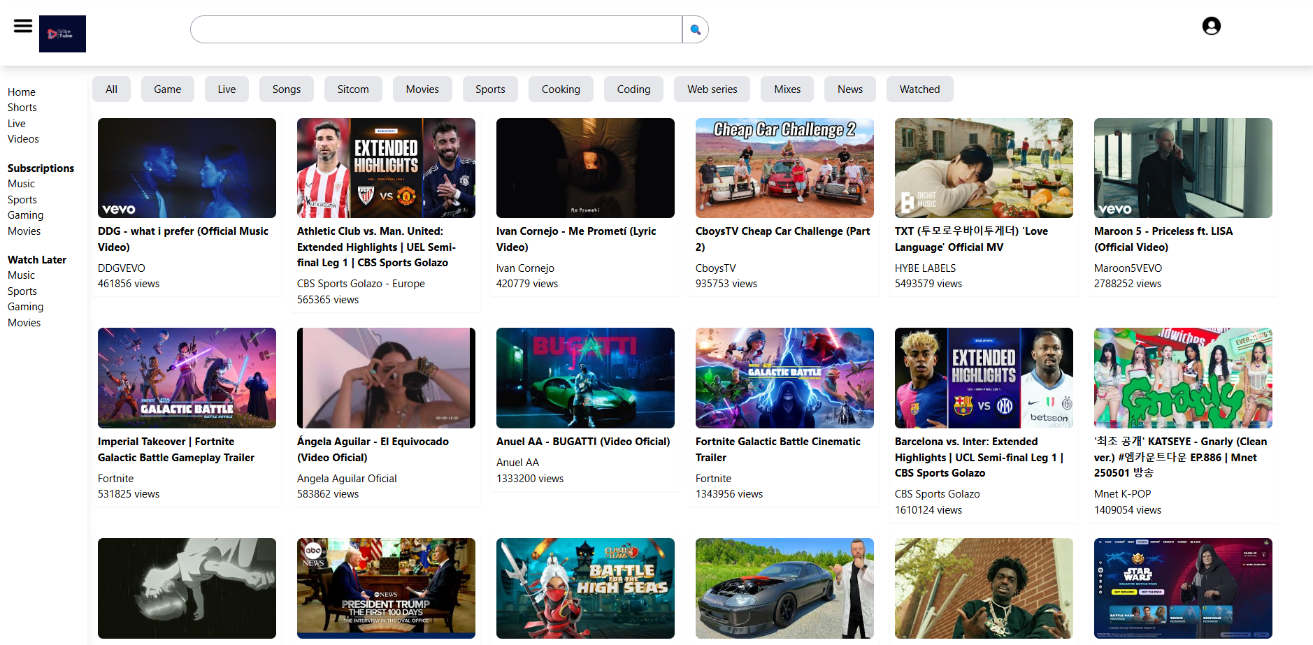1313x645 pixels.
Task: Open Music under Watch Later
Action: click(x=21, y=275)
